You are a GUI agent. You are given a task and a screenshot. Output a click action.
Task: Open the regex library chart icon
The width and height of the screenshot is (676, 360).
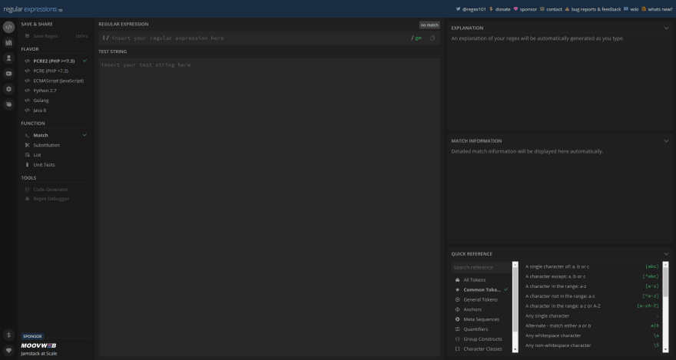pos(8,43)
